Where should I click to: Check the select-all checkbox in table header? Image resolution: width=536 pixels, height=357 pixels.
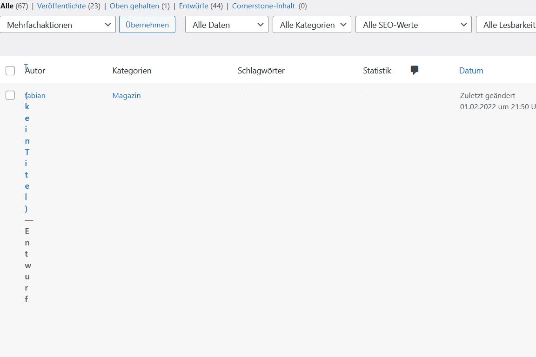(x=10, y=71)
